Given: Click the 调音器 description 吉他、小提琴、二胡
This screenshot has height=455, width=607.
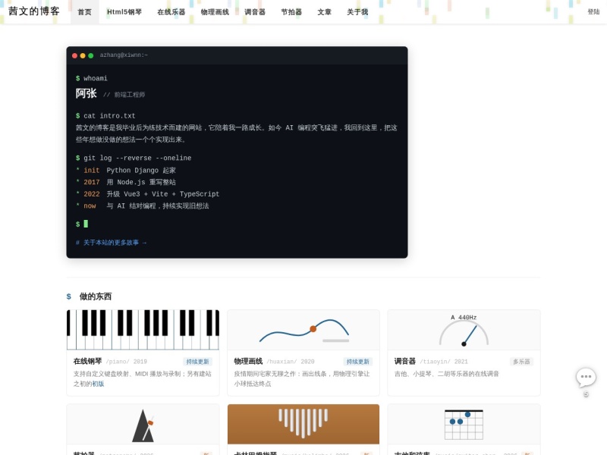Looking at the screenshot, I should (447, 374).
